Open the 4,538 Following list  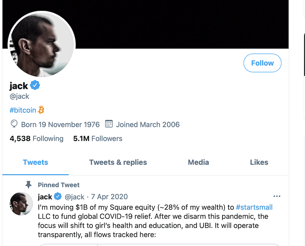pyautogui.click(x=36, y=138)
